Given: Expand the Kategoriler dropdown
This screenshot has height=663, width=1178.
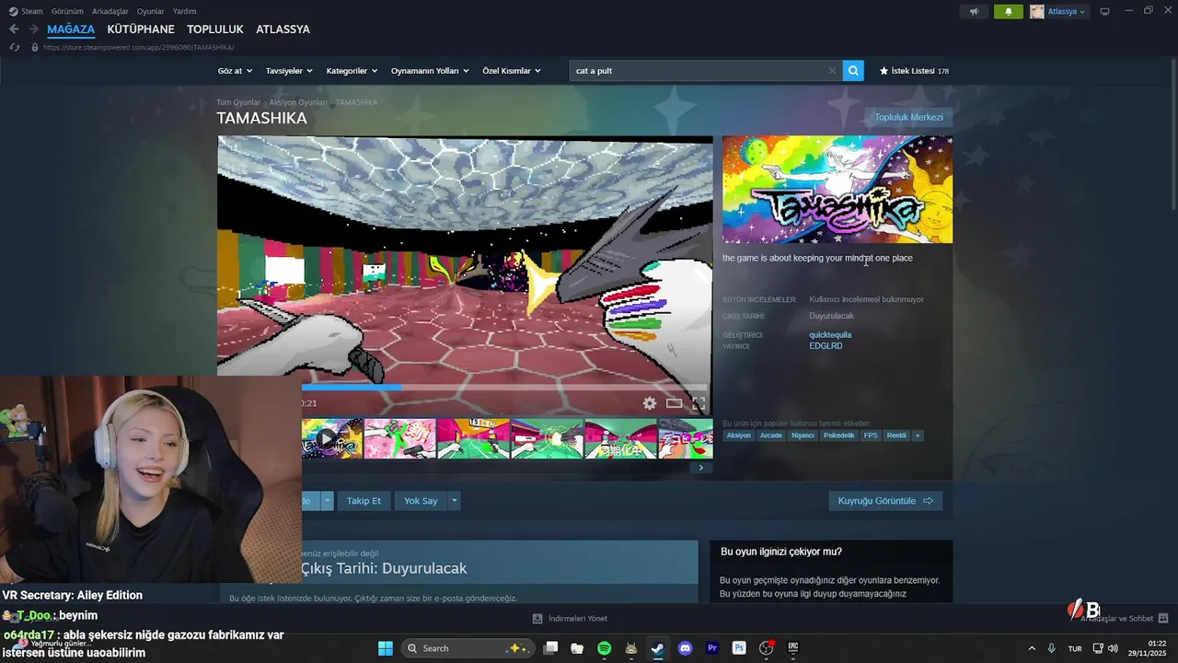Looking at the screenshot, I should tap(352, 71).
